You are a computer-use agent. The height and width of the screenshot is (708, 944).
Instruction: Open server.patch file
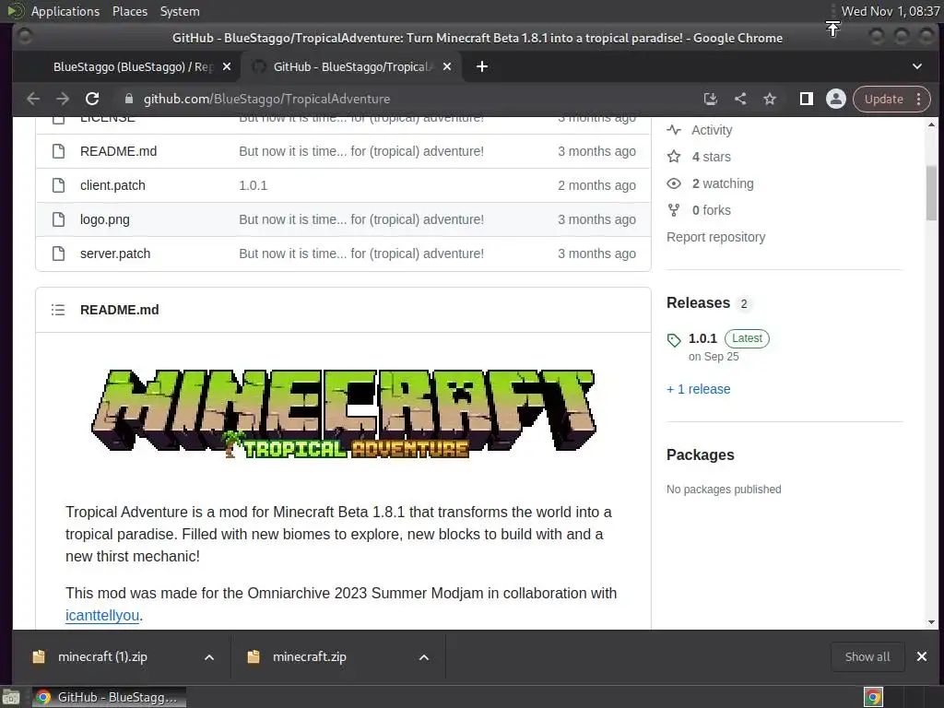[115, 254]
